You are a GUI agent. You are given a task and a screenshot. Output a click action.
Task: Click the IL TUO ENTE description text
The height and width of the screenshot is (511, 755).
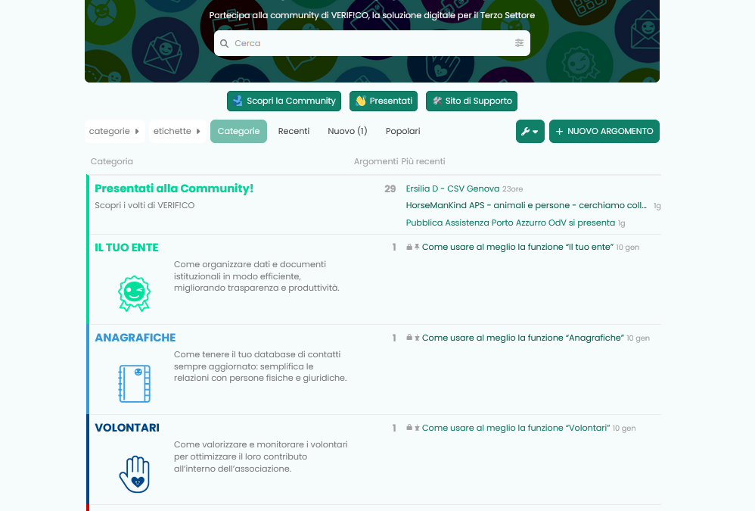coord(256,276)
